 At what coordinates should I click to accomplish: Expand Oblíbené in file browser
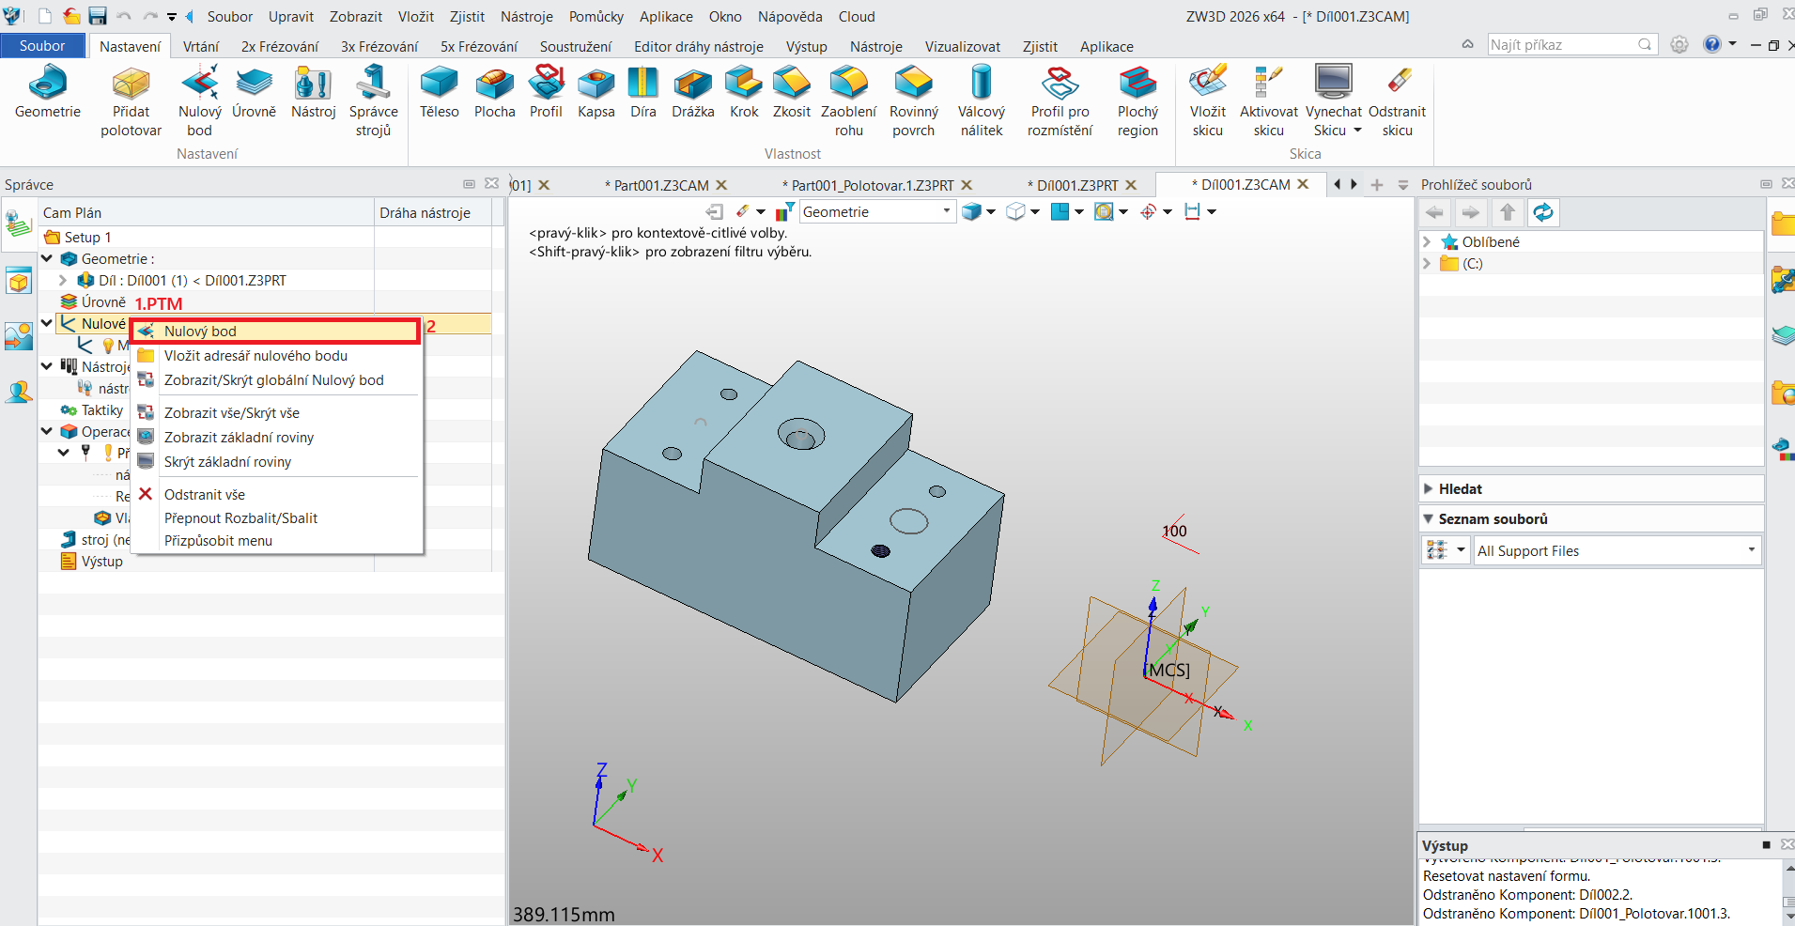coord(1428,242)
